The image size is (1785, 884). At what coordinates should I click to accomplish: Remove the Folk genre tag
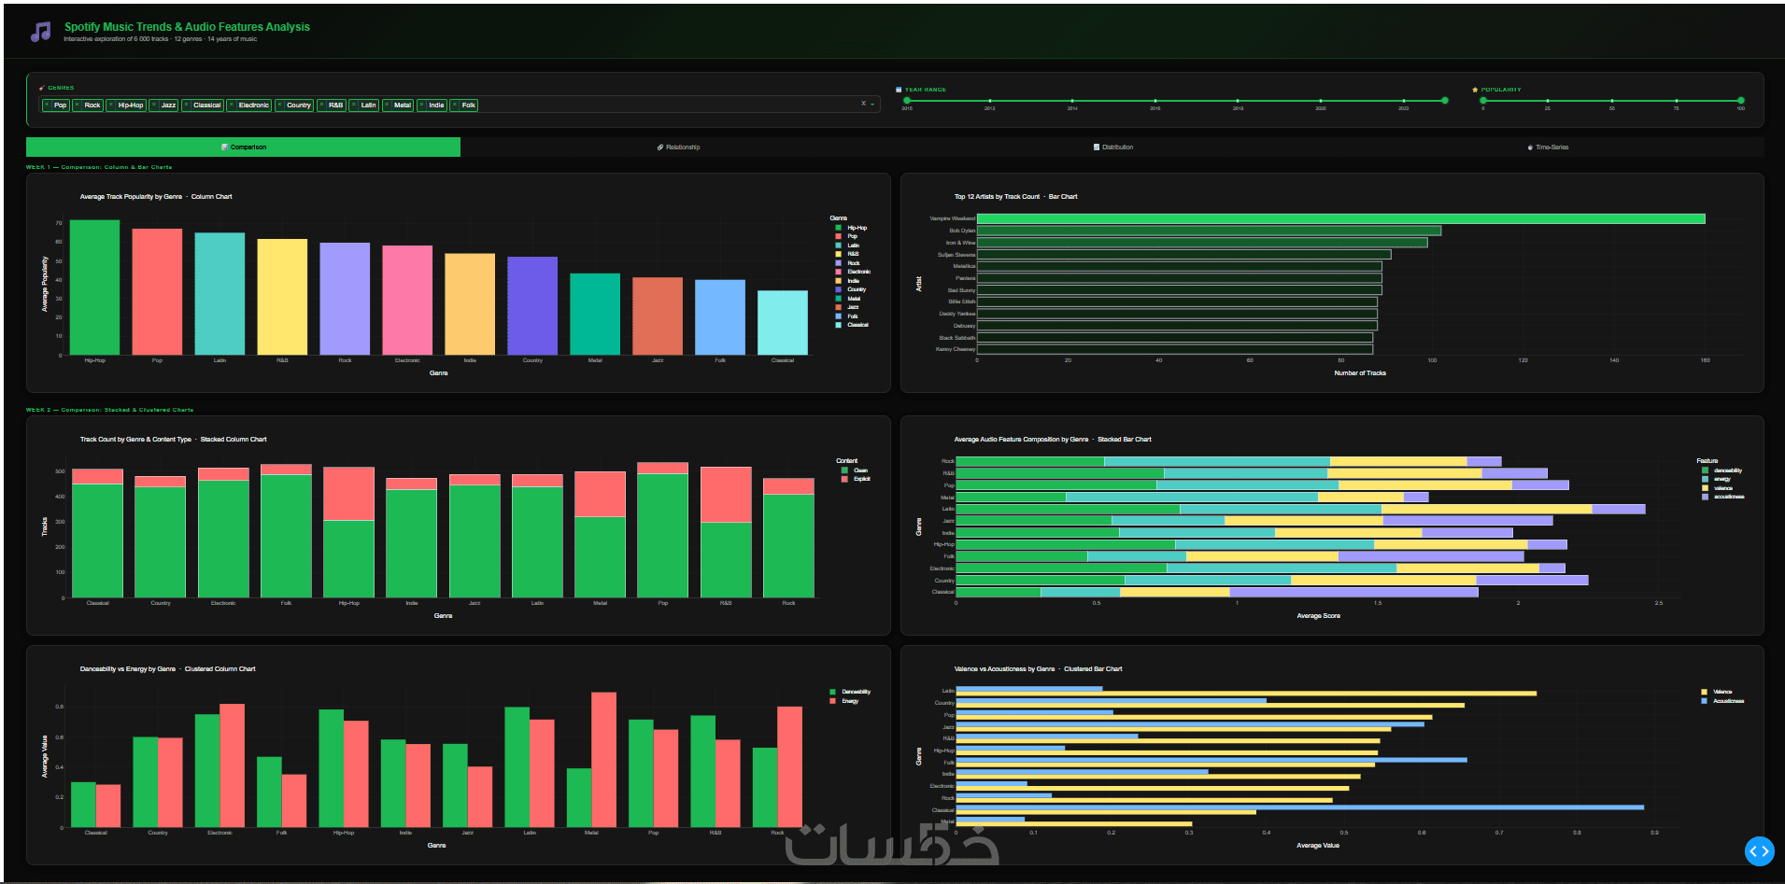[455, 105]
